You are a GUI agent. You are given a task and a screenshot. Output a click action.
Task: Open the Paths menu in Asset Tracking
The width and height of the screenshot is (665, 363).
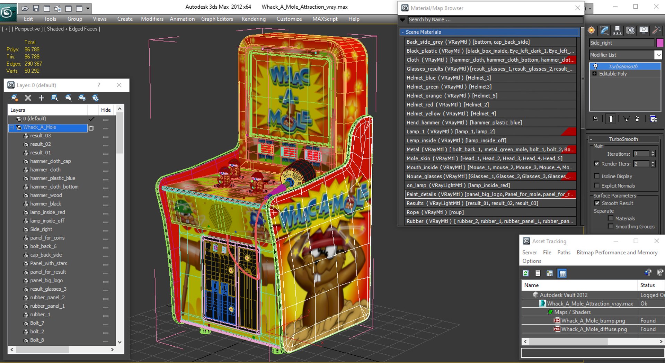pyautogui.click(x=564, y=253)
